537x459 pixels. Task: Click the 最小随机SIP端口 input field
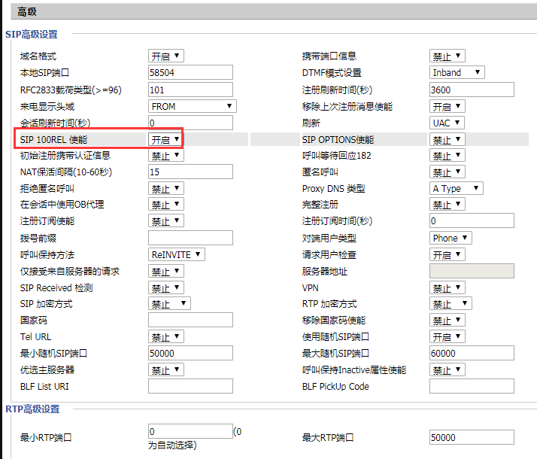coord(190,353)
